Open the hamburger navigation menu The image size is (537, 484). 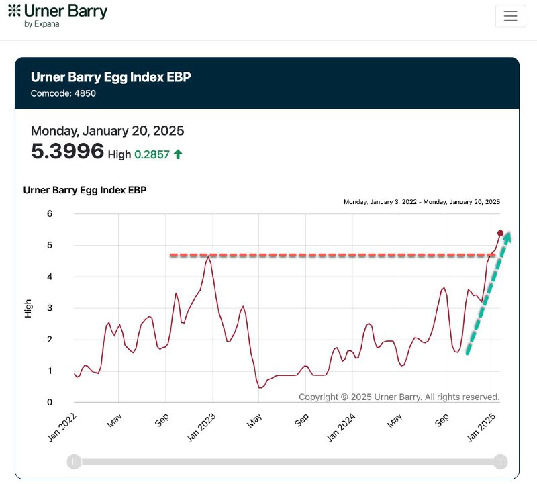coord(510,15)
